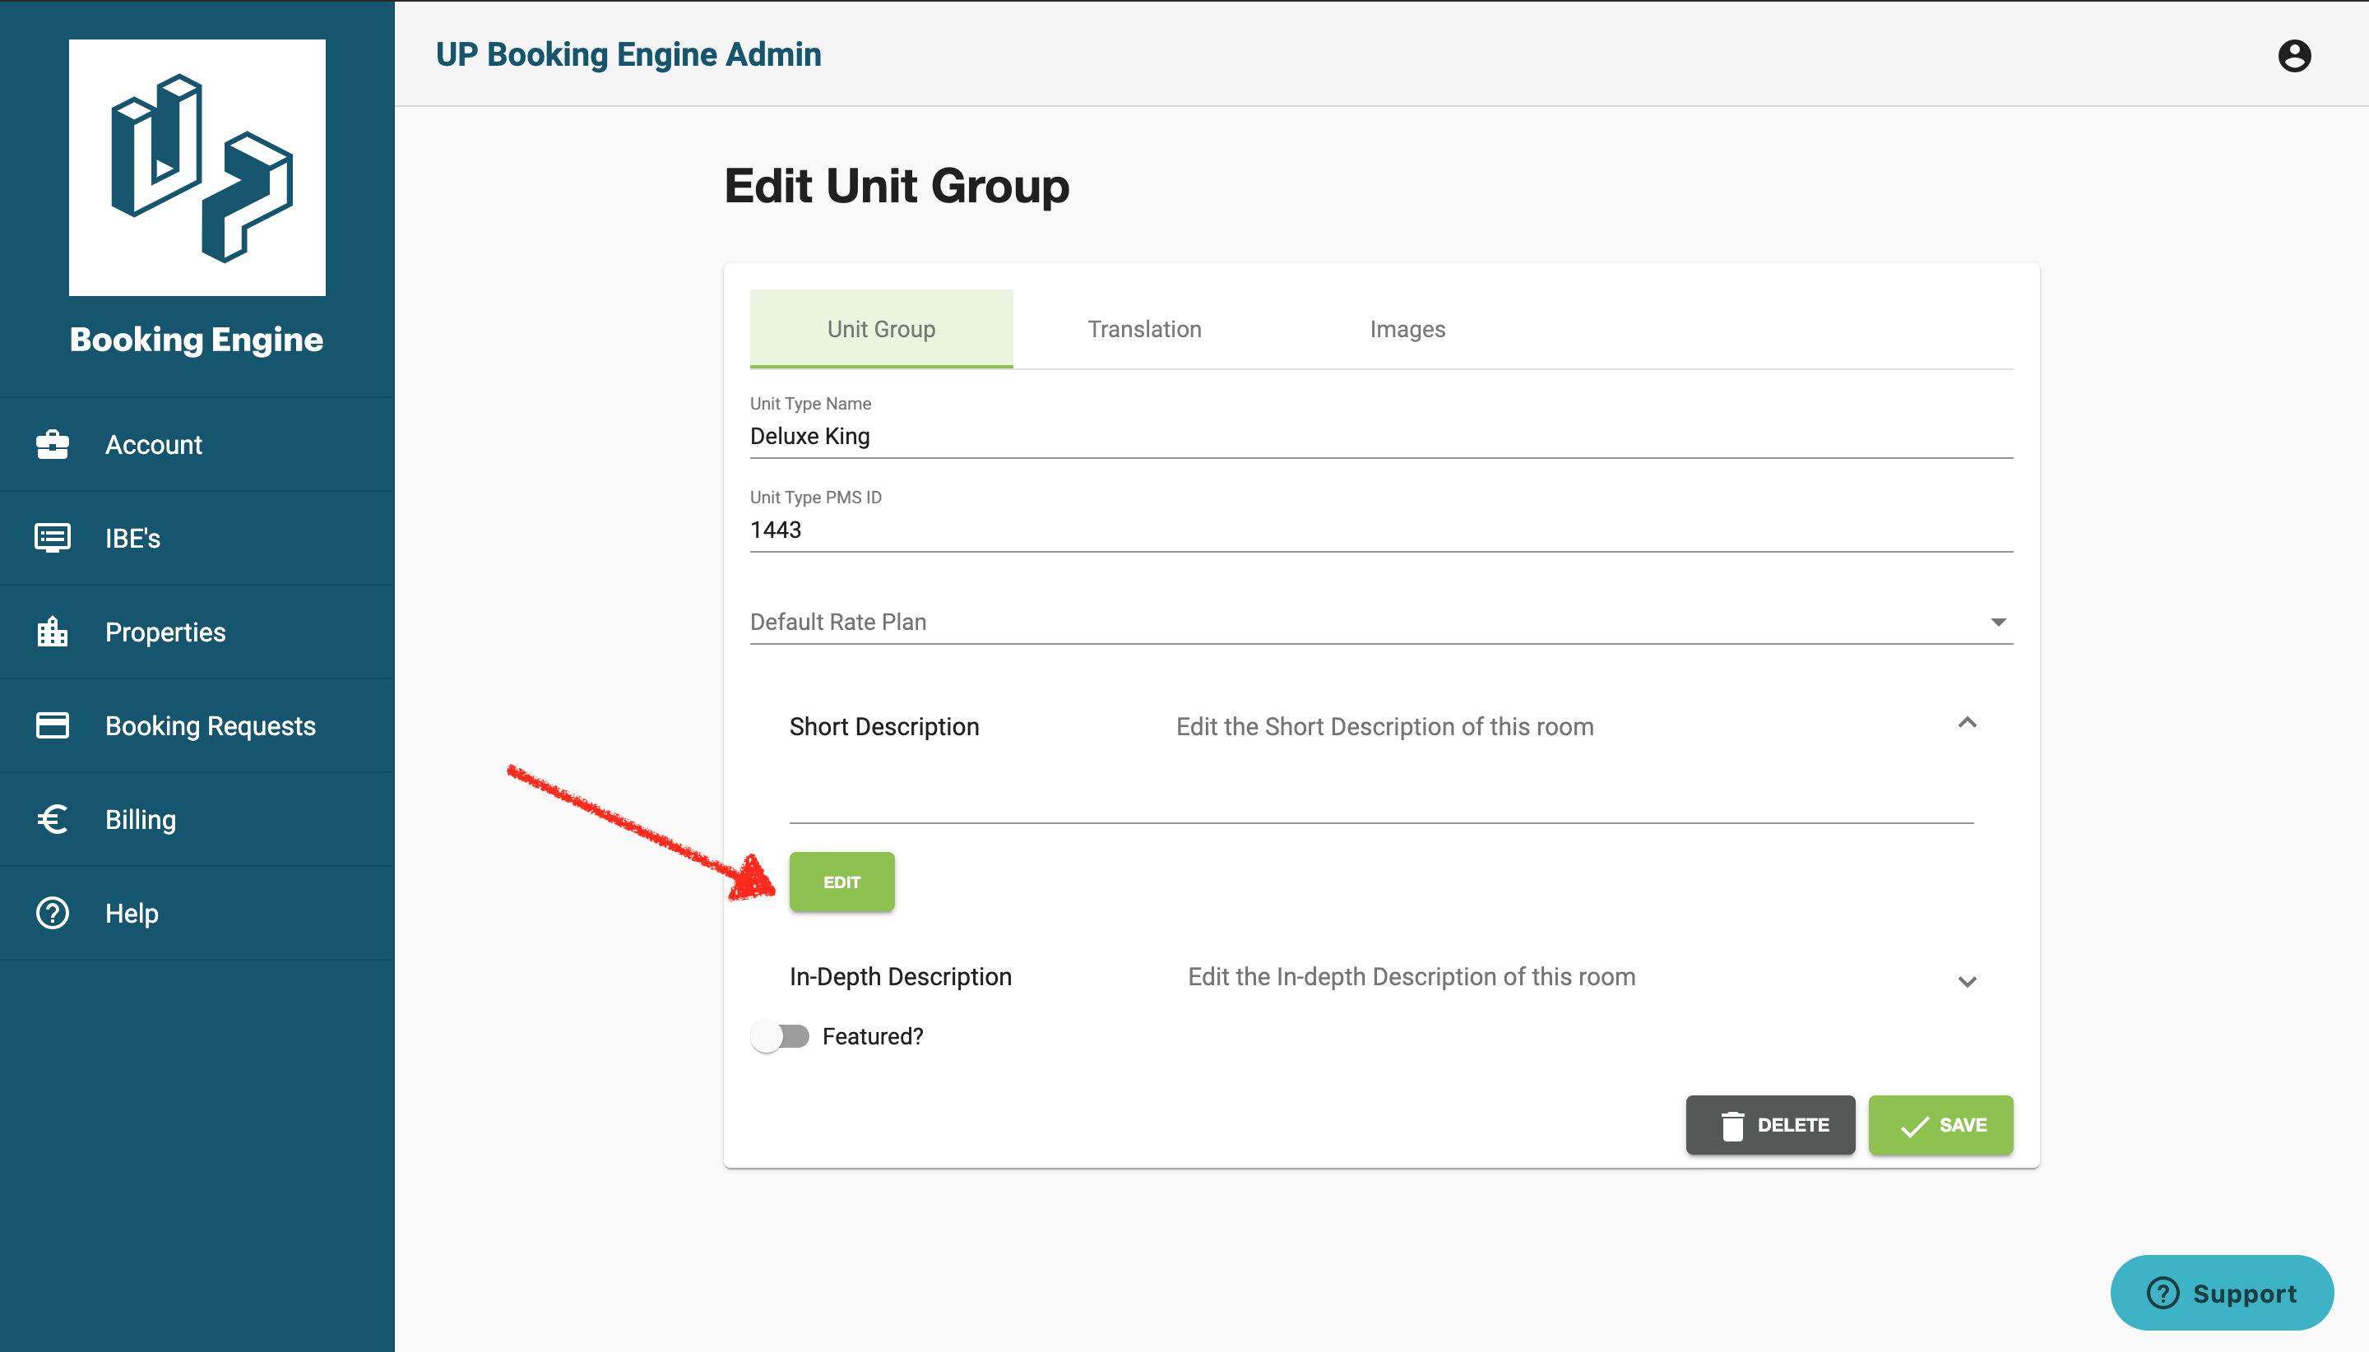Click the Properties building icon
This screenshot has width=2369, height=1352.
tap(52, 632)
